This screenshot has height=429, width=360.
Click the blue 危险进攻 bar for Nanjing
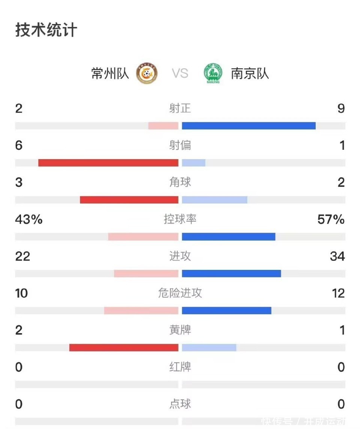tap(226, 310)
